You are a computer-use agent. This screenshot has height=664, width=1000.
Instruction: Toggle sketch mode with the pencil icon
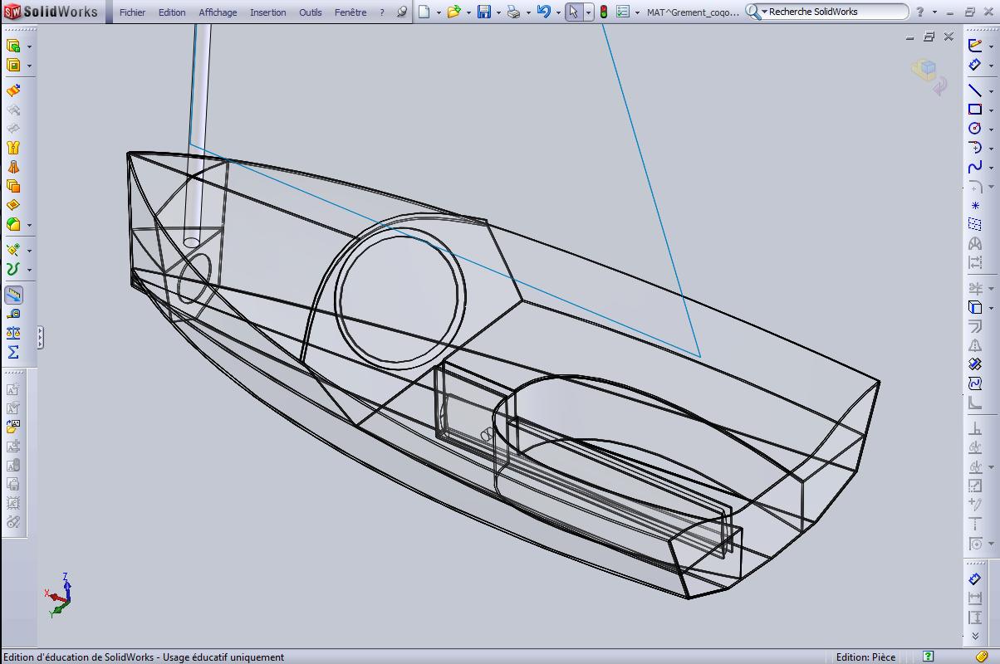tap(973, 44)
